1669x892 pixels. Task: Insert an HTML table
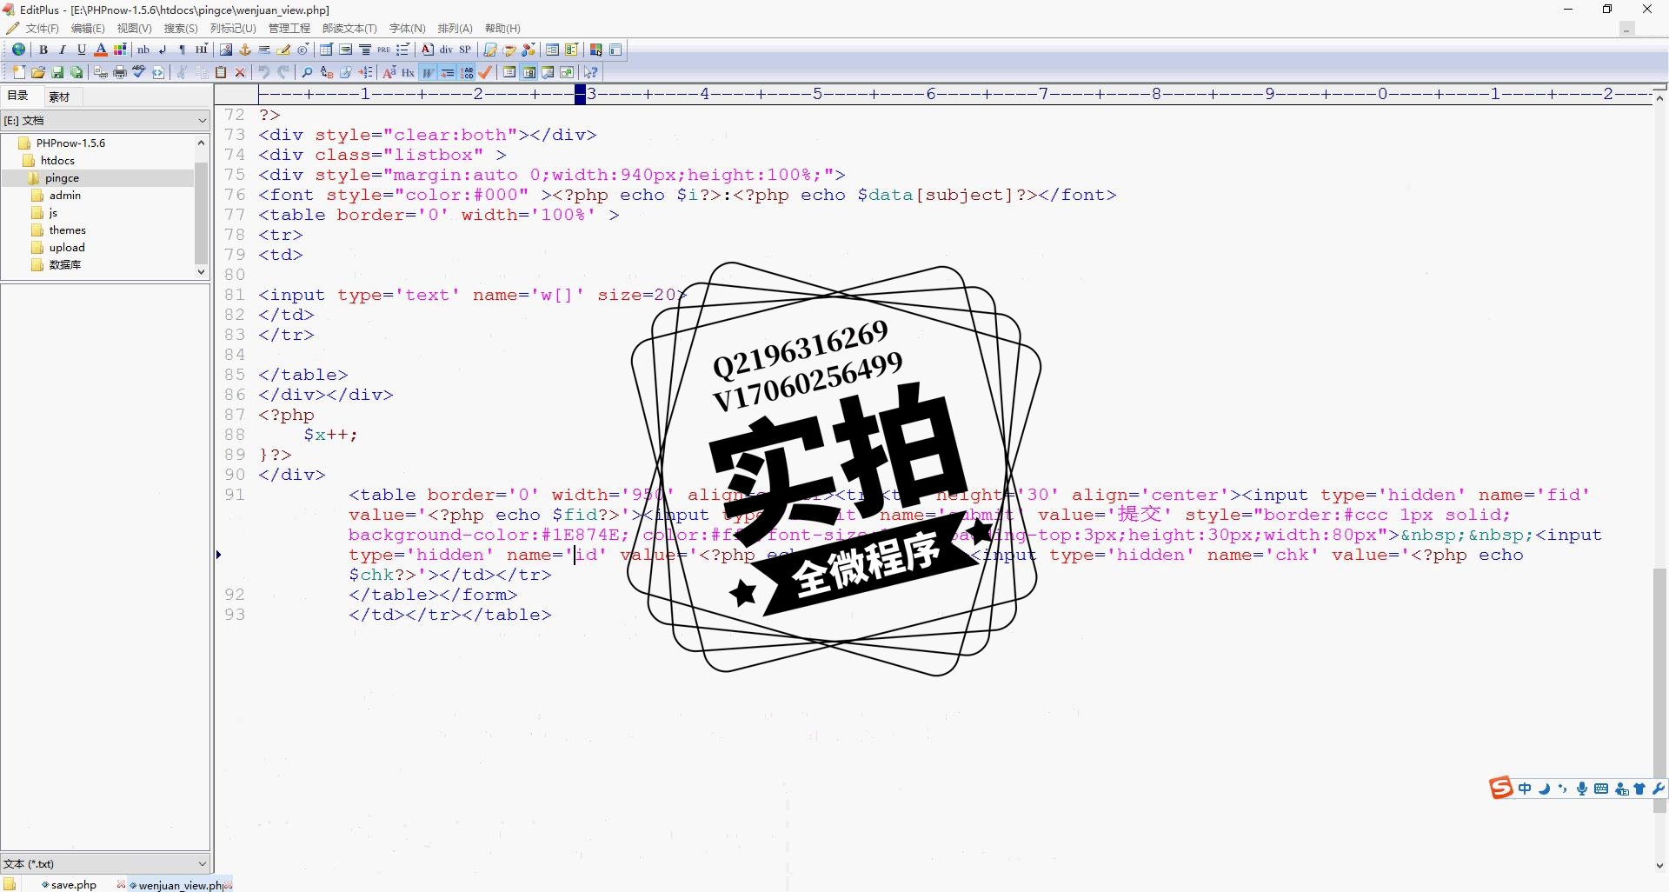327,50
